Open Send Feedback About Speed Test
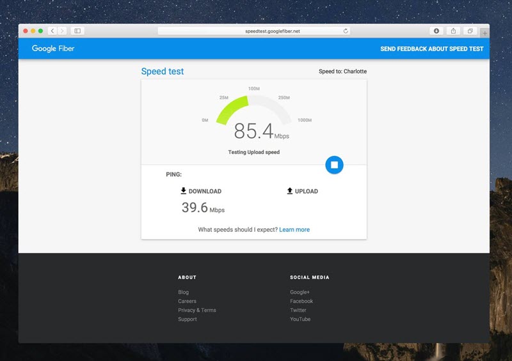This screenshot has height=361, width=512. point(431,49)
